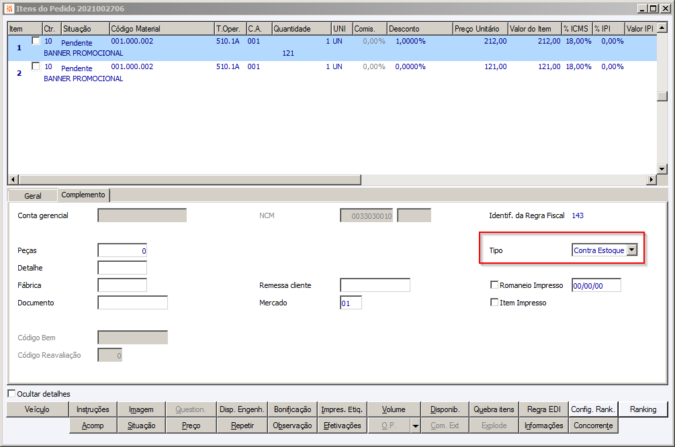Image resolution: width=675 pixels, height=447 pixels.
Task: Open the Preço button
Action: tap(191, 426)
